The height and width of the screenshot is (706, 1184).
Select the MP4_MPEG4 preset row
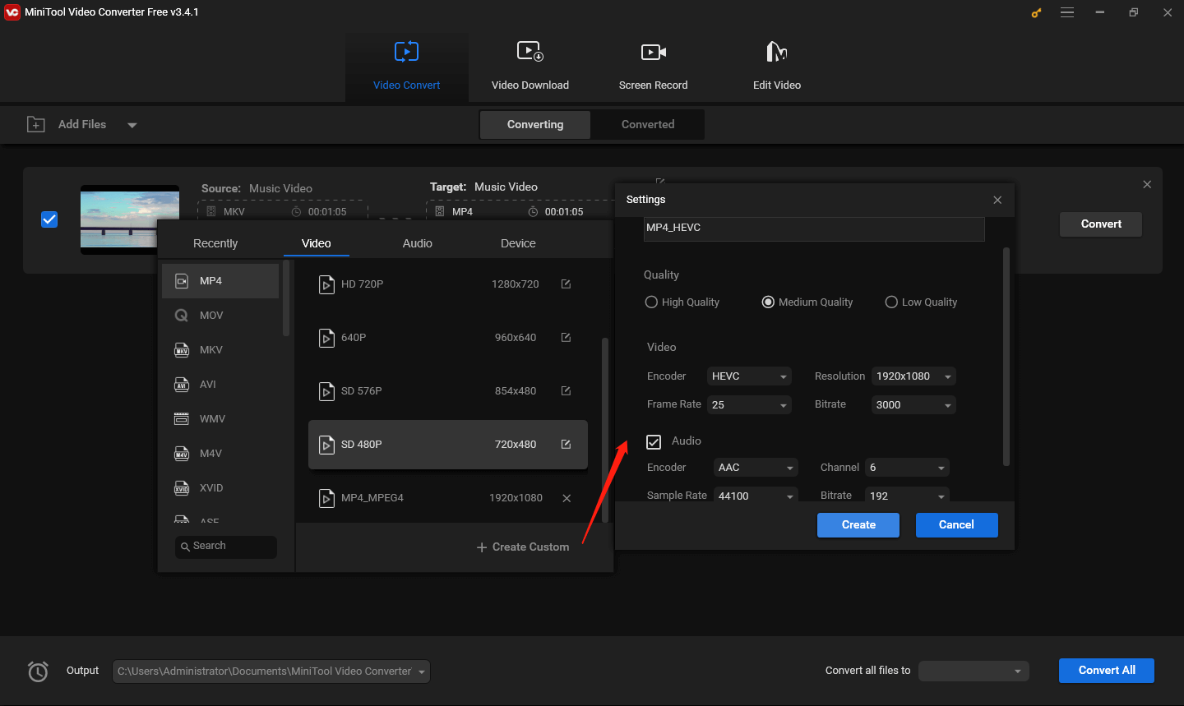coord(448,498)
